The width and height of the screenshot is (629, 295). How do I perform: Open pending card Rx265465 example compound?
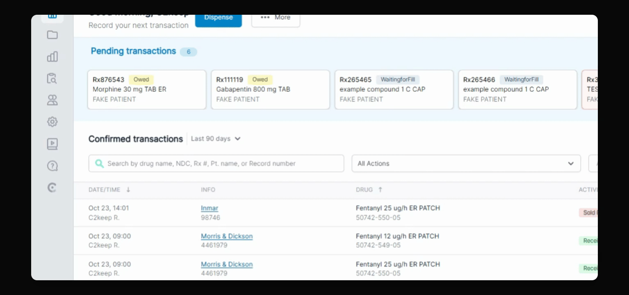pos(394,90)
